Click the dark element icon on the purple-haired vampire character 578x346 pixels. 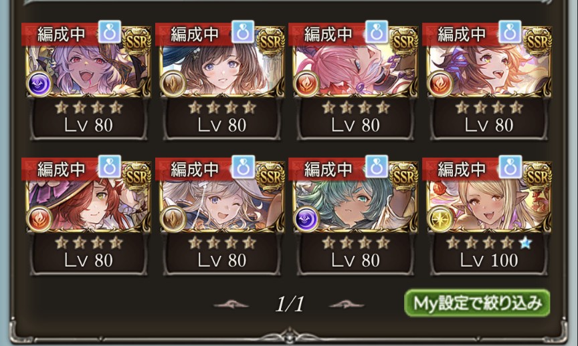pyautogui.click(x=39, y=83)
